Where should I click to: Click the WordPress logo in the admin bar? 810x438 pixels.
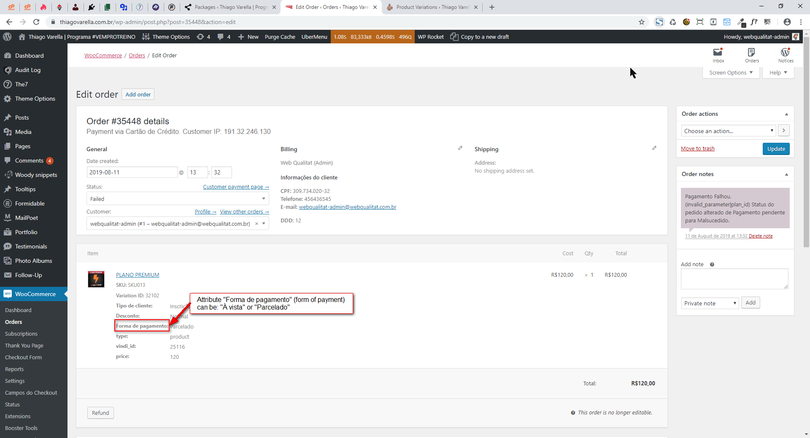pos(7,37)
